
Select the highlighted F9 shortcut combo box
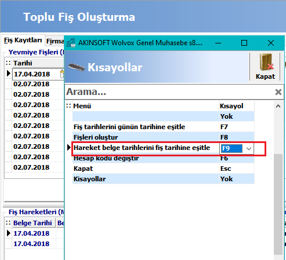pyautogui.click(x=237, y=149)
